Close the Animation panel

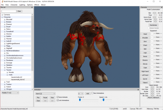tap(138, 90)
